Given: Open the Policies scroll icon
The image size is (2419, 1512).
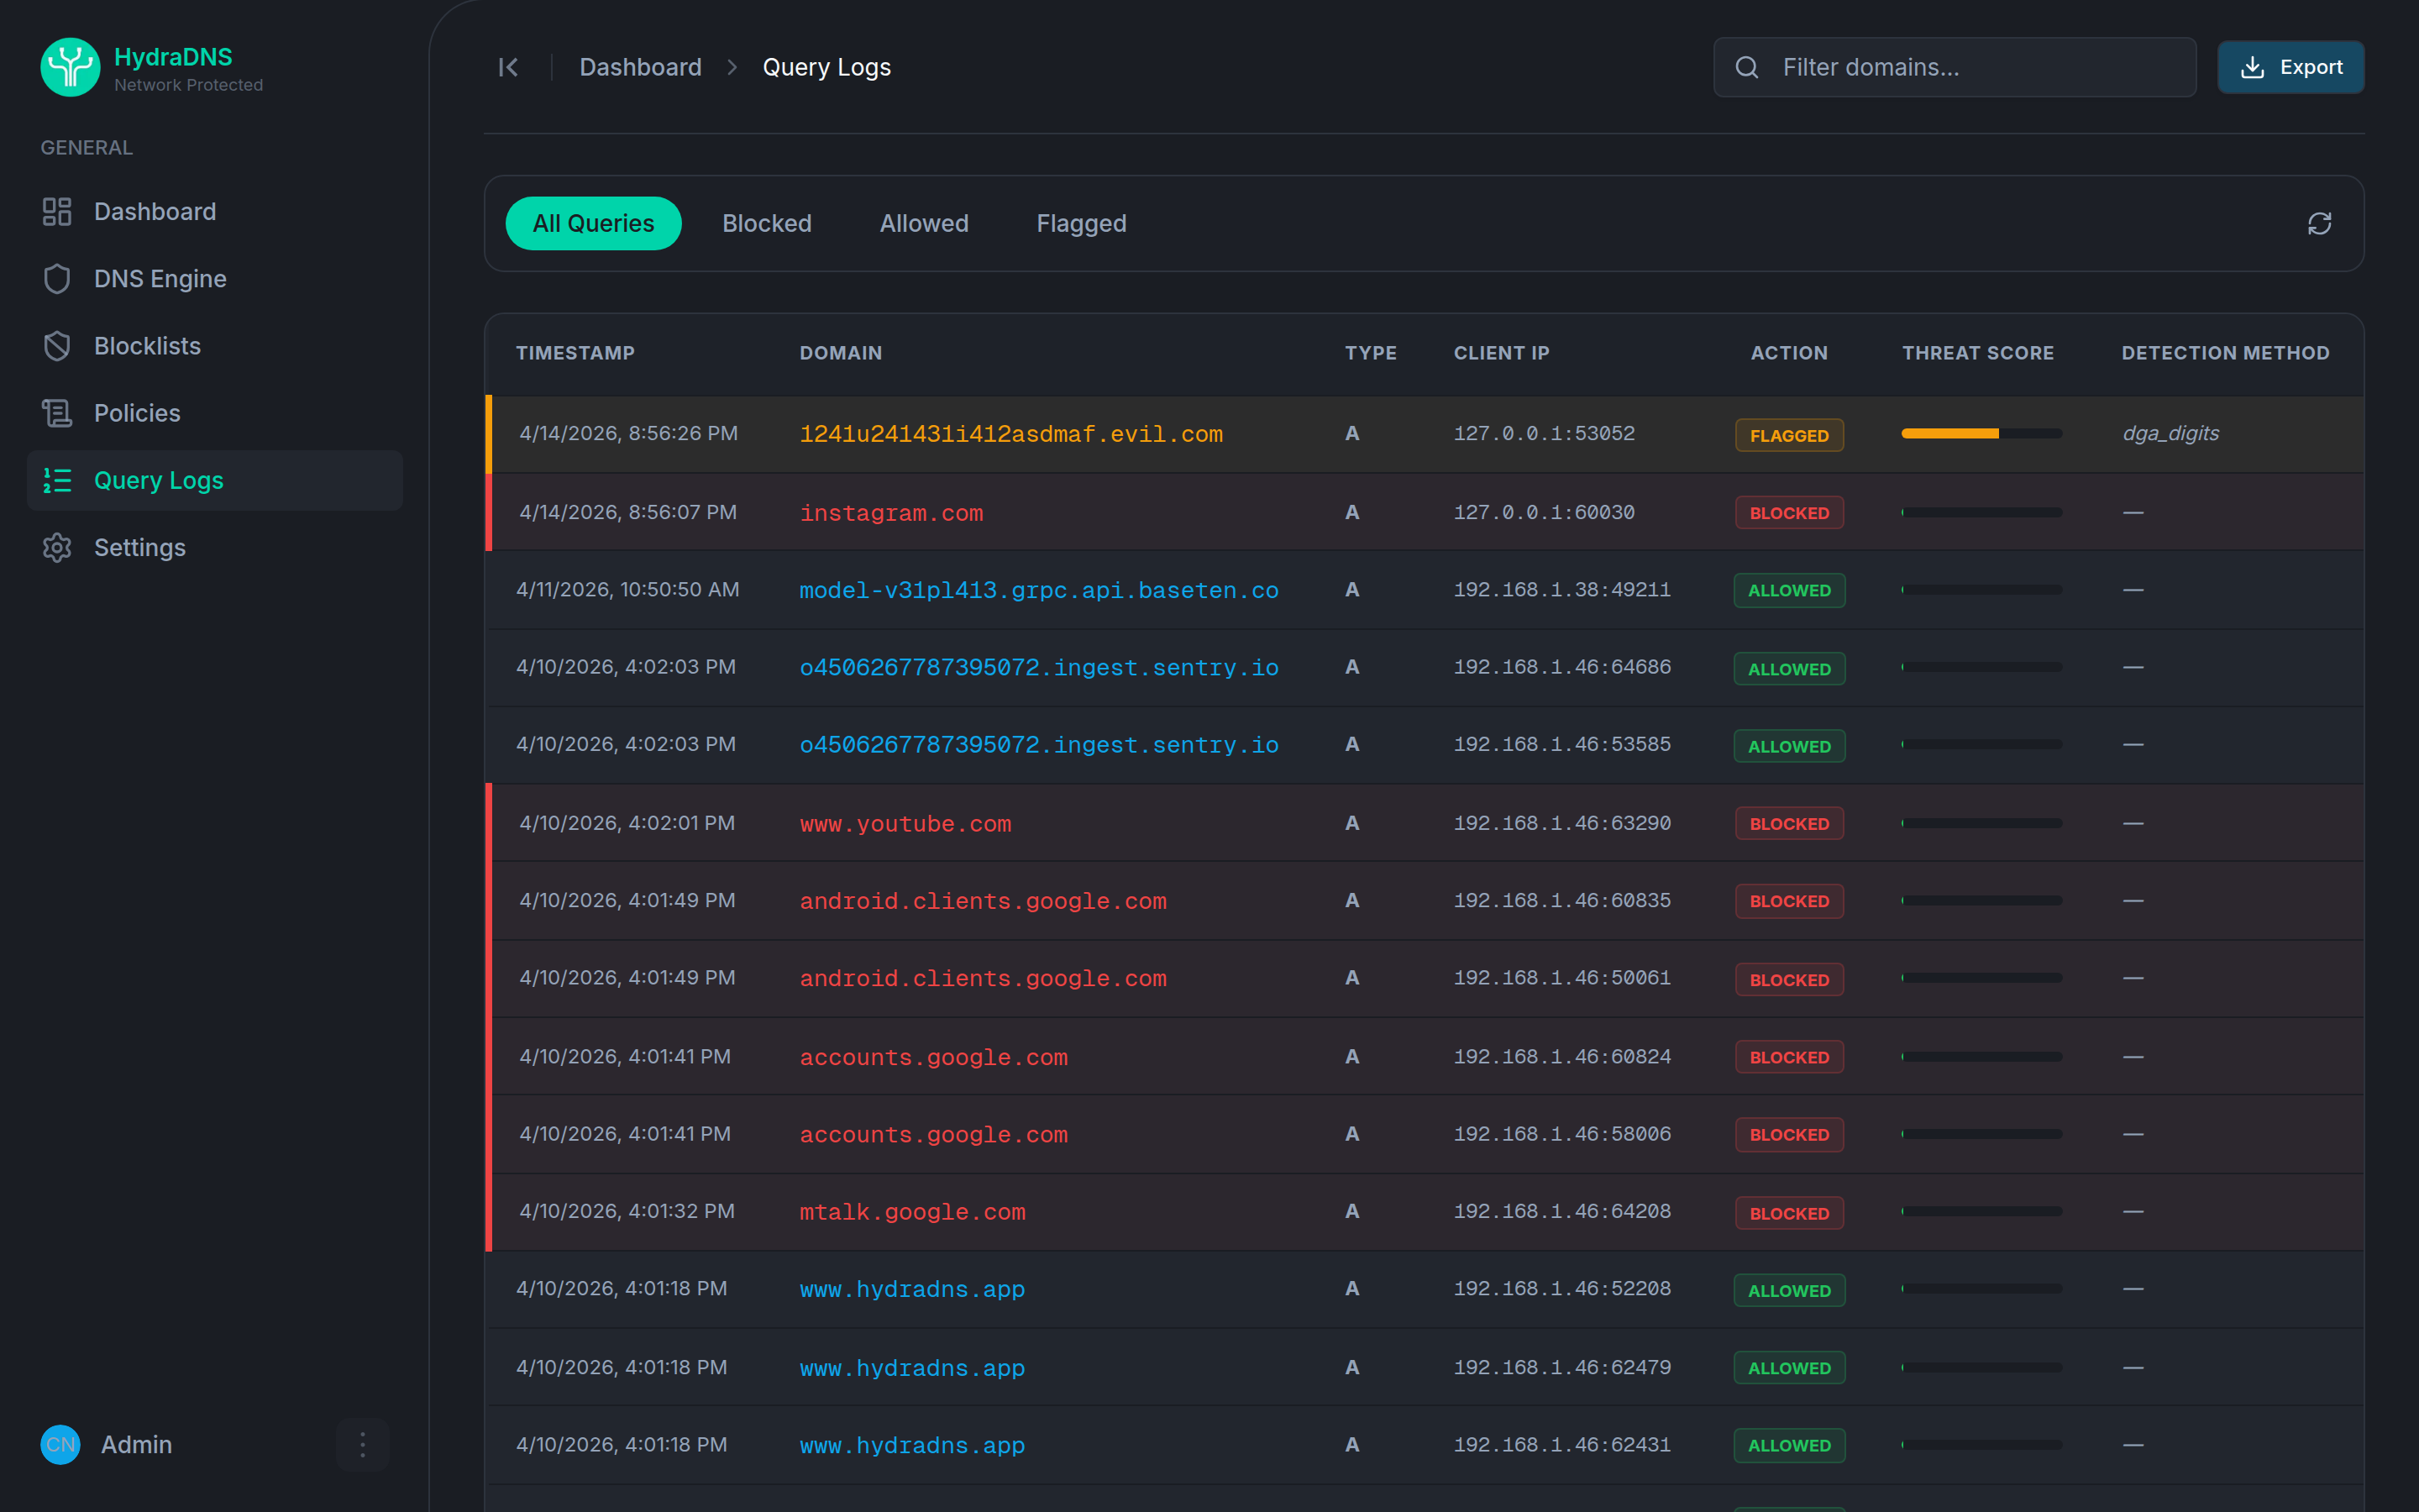Looking at the screenshot, I should [57, 413].
